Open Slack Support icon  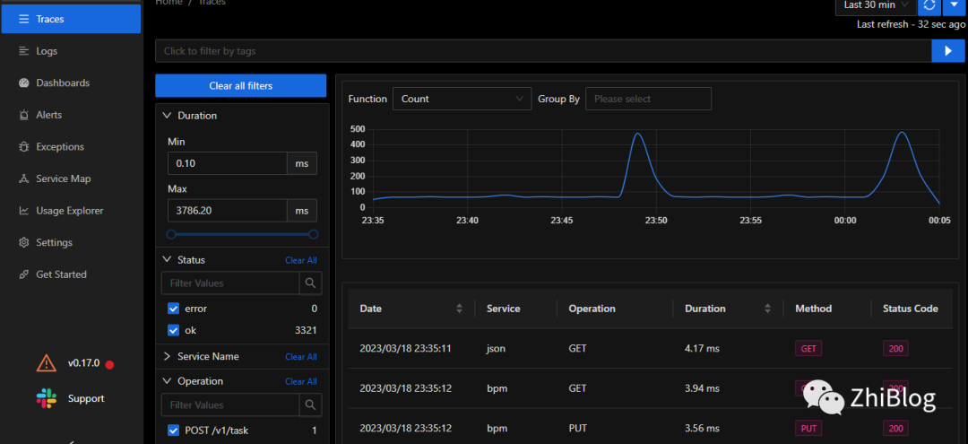46,398
